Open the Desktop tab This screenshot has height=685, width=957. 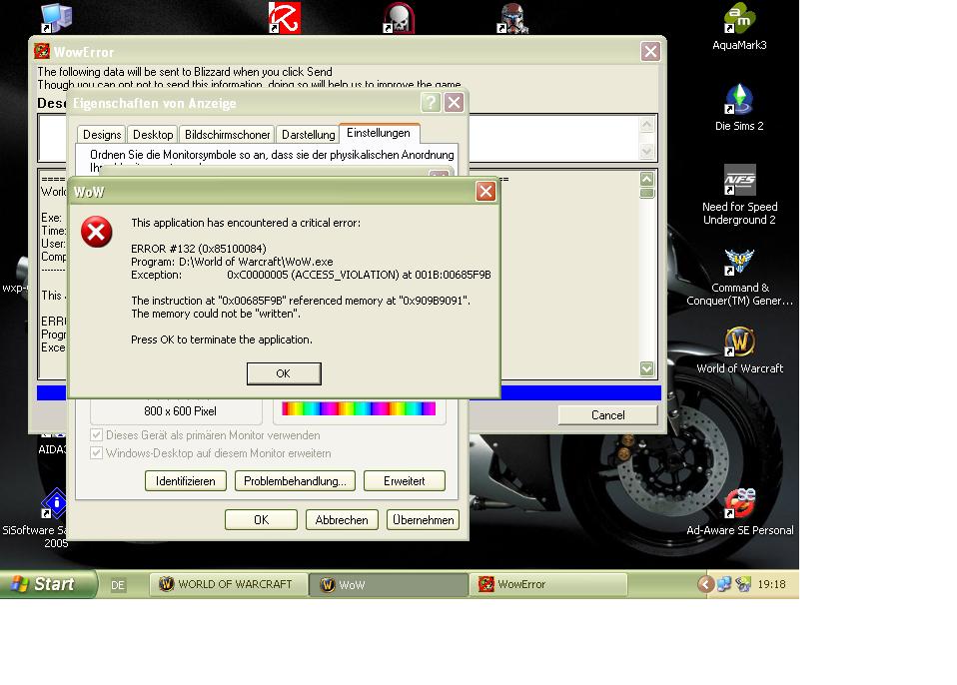point(153,134)
